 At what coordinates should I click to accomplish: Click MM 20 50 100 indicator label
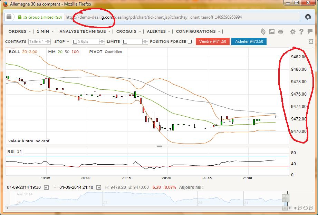tap(63, 52)
